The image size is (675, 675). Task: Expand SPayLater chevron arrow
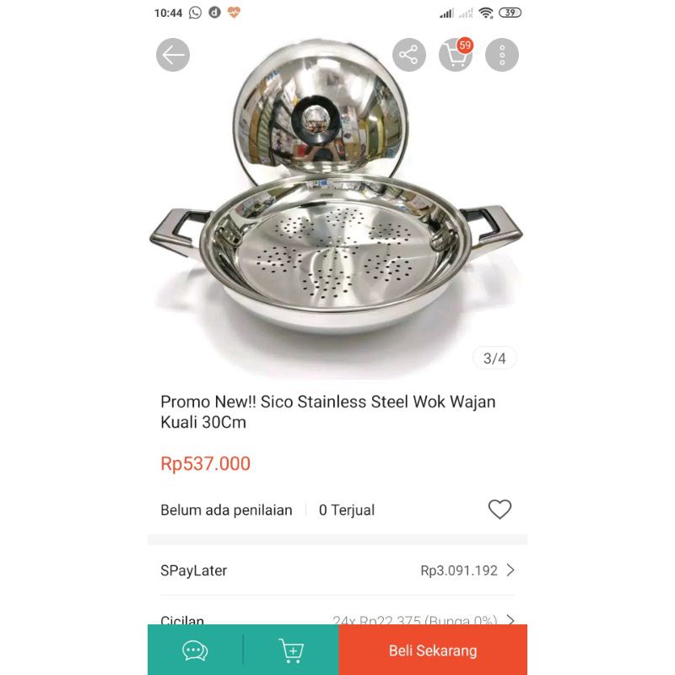coord(510,570)
